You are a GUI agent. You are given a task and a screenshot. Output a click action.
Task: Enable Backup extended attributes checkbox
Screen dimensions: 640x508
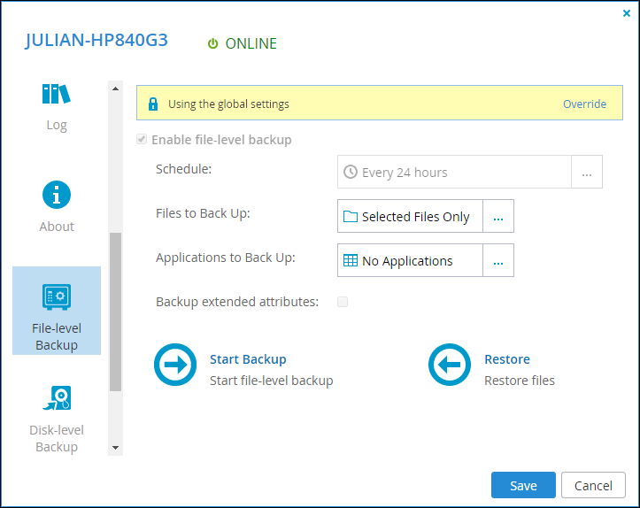click(343, 302)
